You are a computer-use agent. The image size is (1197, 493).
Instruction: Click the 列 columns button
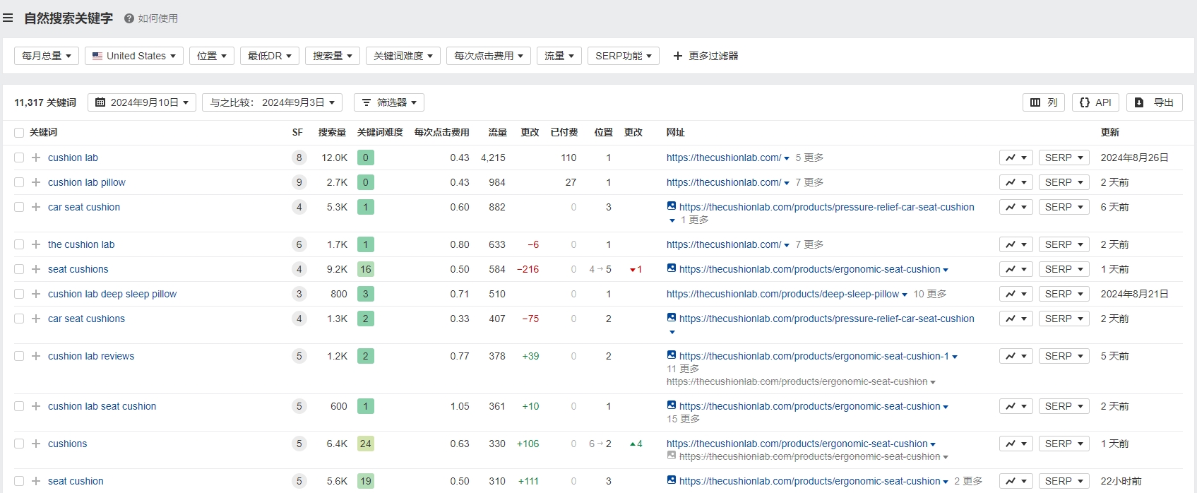[x=1044, y=102]
